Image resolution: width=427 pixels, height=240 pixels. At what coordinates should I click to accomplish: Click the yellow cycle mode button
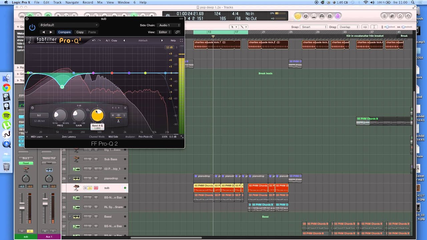point(298,16)
